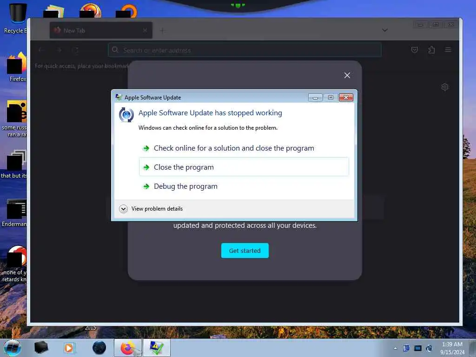The height and width of the screenshot is (357, 476).
Task: Select the New Tab tab in Firefox
Action: pos(101,30)
